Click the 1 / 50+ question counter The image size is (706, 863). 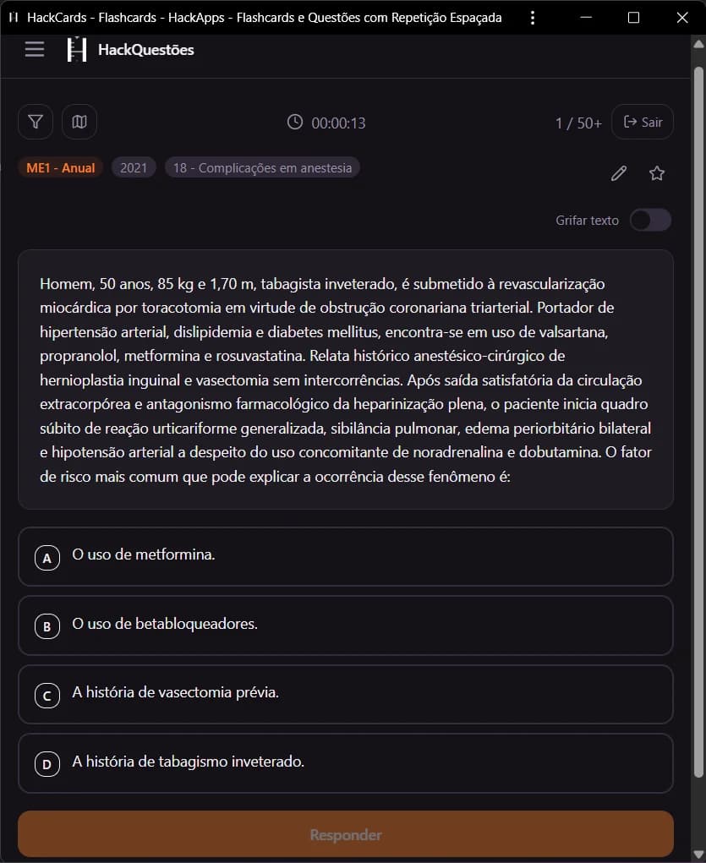(578, 123)
